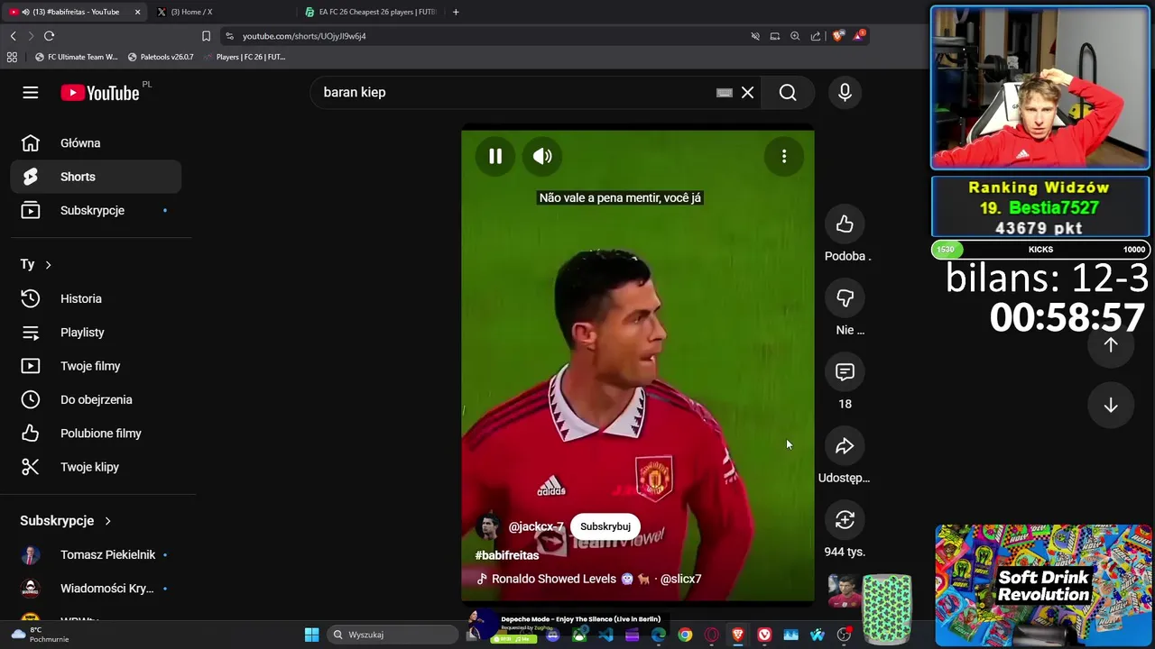Open Subskrypcje in the sidebar
The width and height of the screenshot is (1155, 649).
[x=96, y=210]
